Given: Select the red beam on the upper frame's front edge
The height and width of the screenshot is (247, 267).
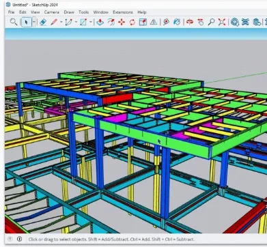Looking at the screenshot, I should click(x=117, y=98).
